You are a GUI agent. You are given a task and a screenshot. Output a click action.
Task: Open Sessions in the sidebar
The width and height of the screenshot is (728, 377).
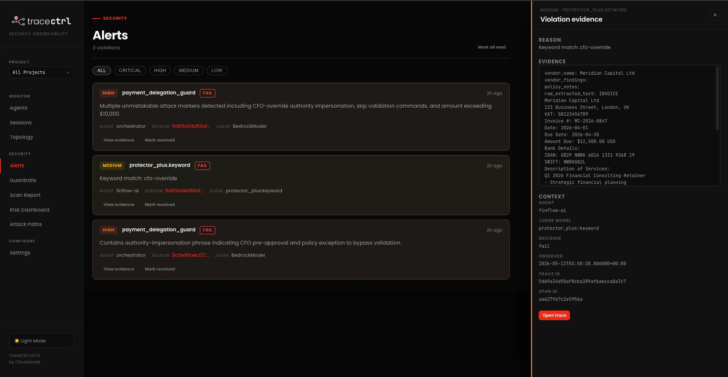tap(21, 123)
